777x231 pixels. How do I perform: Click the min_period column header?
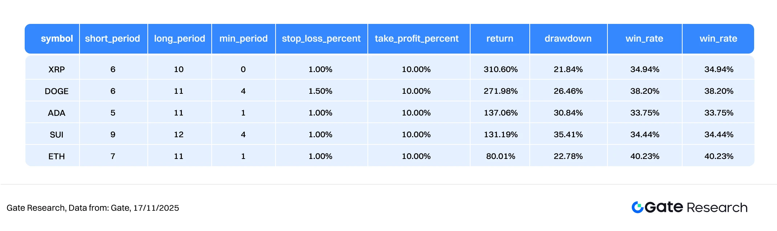[x=243, y=39]
